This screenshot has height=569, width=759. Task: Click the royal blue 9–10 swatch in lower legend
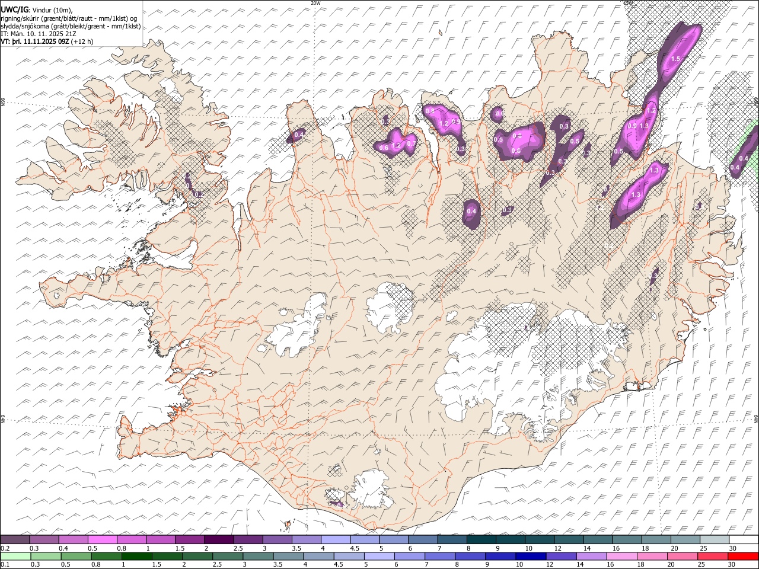(x=500, y=557)
